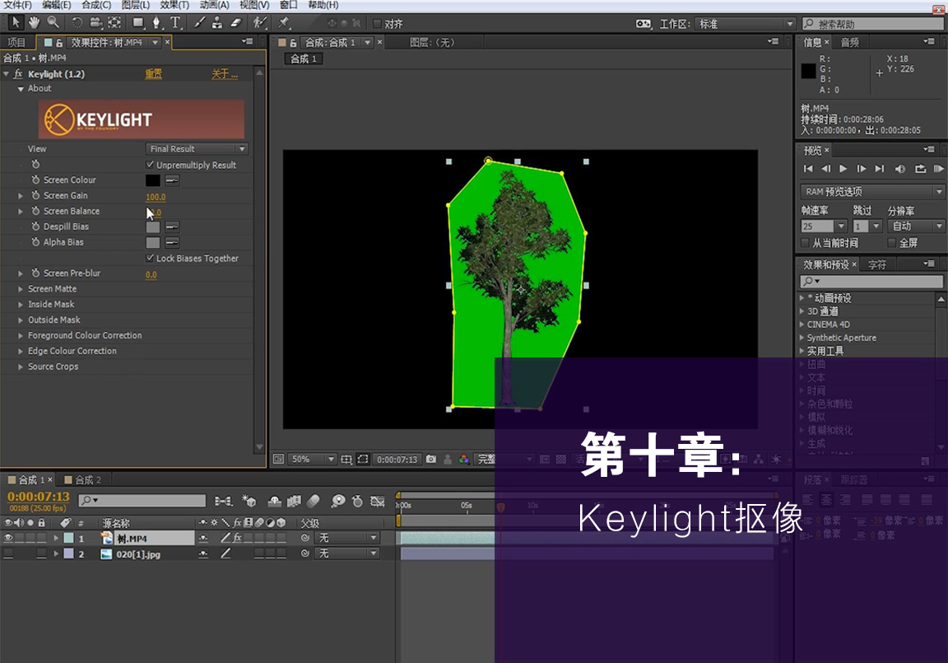Click the Despill Bias gray swatch

click(153, 226)
